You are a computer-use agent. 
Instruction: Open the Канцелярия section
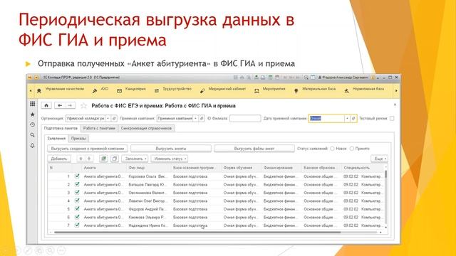(131, 90)
